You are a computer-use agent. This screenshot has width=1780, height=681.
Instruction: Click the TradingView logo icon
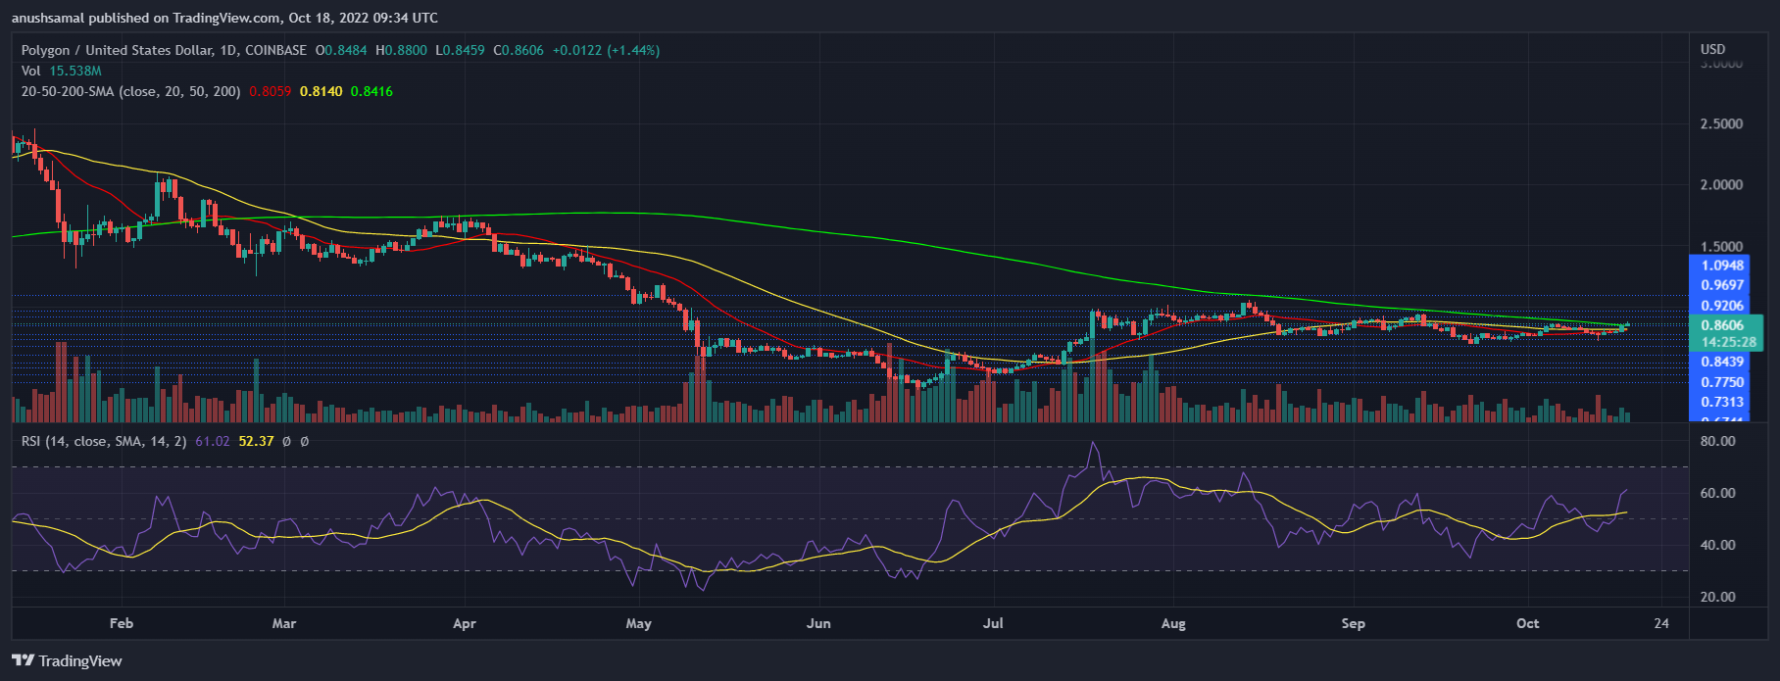click(23, 660)
